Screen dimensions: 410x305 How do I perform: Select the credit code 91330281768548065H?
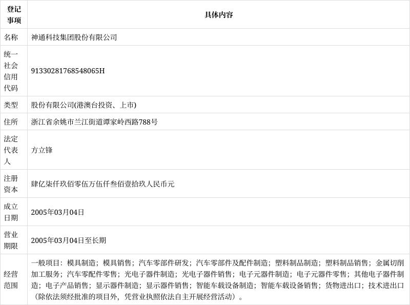pos(68,71)
